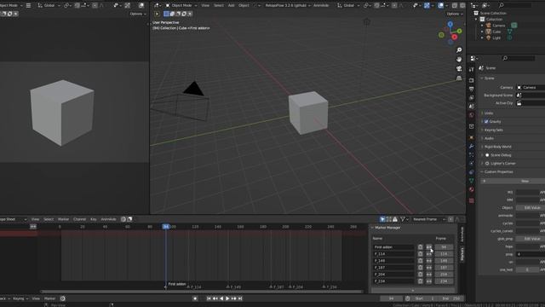Open the Tool properties tab icon
The image size is (545, 307).
[471, 70]
